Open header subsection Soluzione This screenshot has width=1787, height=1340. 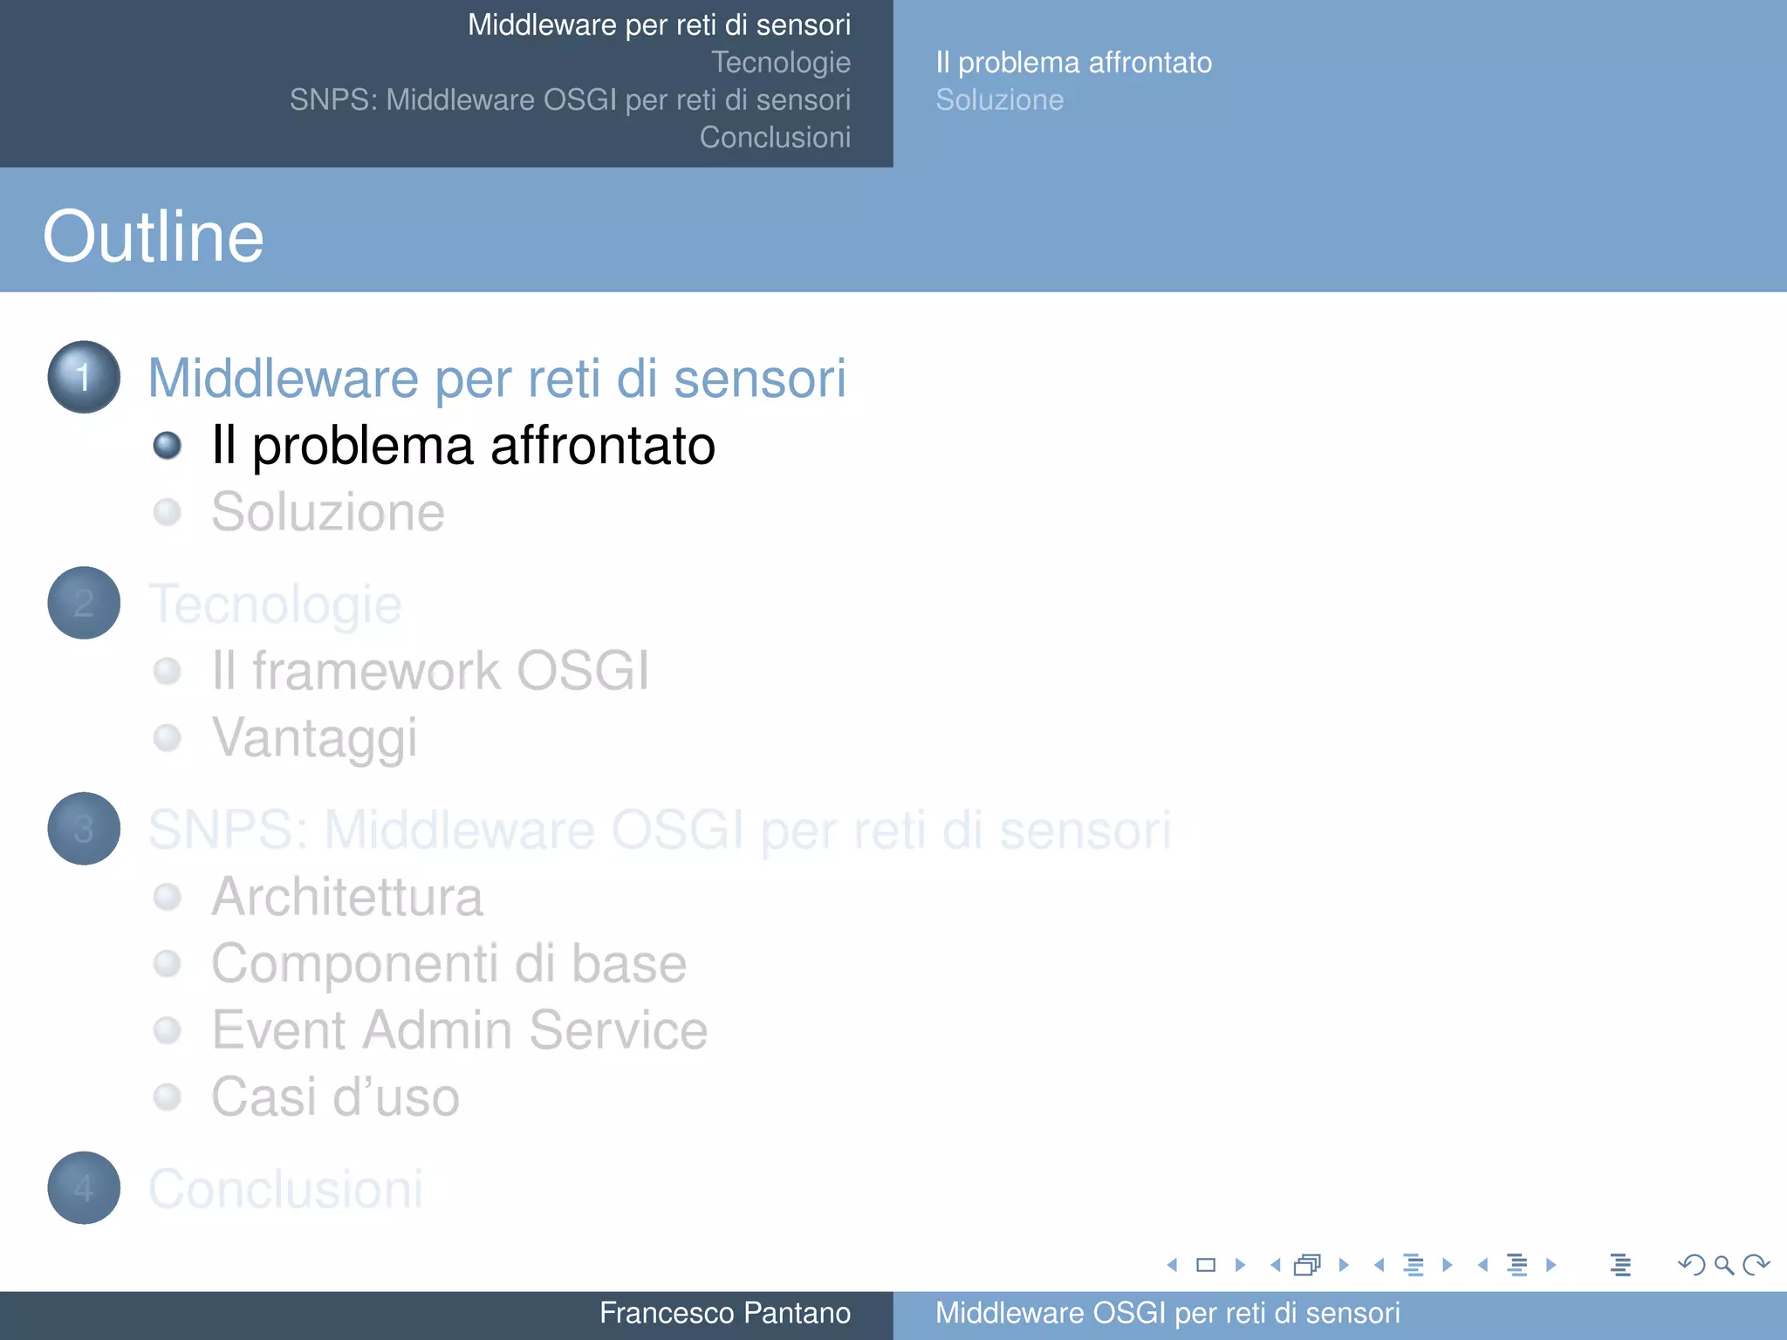[1000, 100]
